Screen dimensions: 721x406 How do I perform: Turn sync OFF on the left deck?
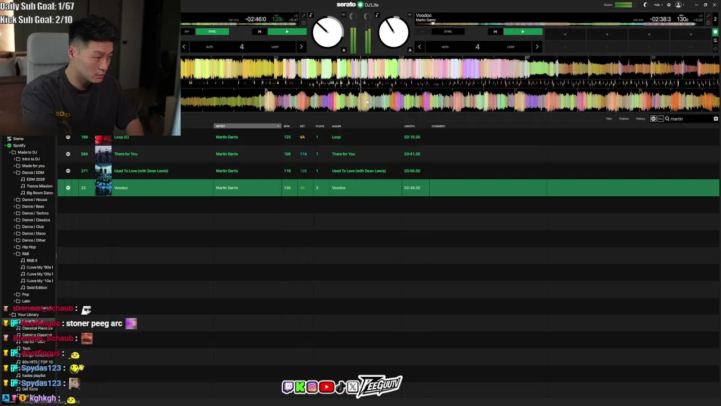click(x=186, y=32)
